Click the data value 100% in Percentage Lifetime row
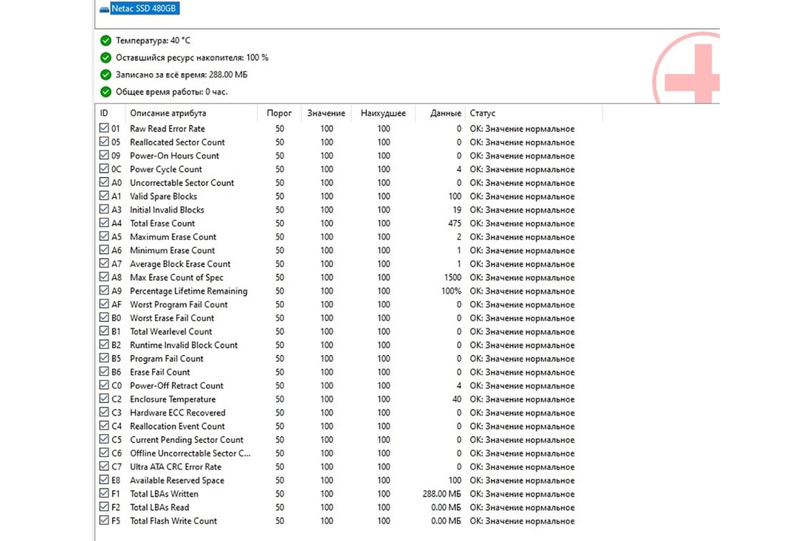The image size is (812, 541). 452,291
